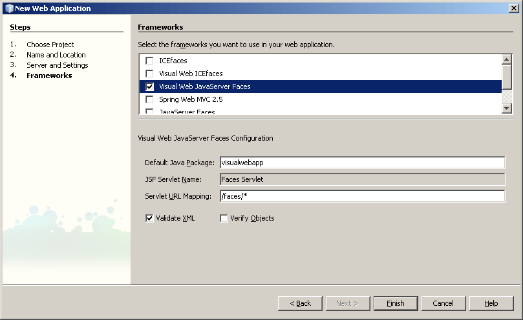Toggle the Validate XML checkbox
This screenshot has width=523, height=320.
[149, 218]
